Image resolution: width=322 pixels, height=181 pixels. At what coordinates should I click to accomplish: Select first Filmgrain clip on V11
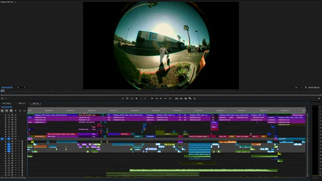(56, 115)
